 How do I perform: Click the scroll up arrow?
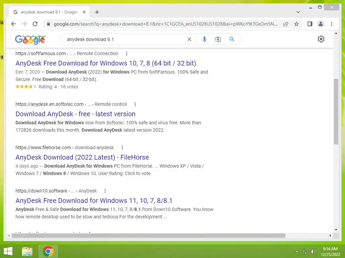click(x=336, y=33)
